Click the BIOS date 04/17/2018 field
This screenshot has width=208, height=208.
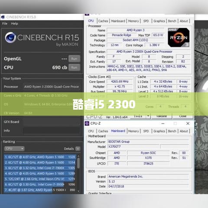click(148, 186)
